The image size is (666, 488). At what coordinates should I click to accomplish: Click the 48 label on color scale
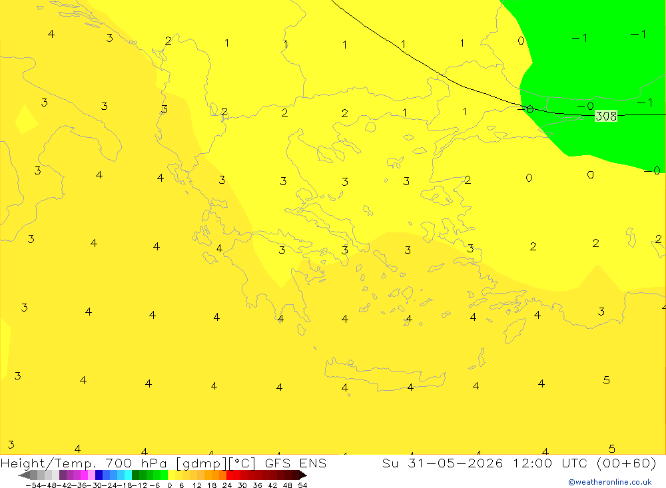(288, 485)
